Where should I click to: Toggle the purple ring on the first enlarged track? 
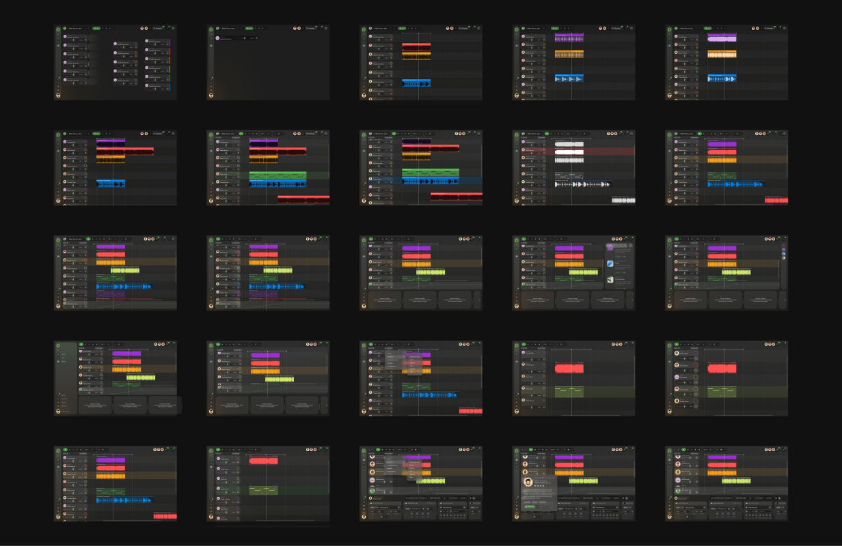pyautogui.click(x=695, y=353)
